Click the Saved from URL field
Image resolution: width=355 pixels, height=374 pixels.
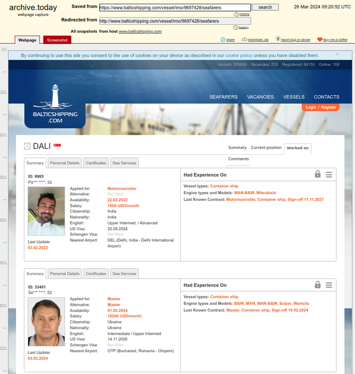(175, 7)
